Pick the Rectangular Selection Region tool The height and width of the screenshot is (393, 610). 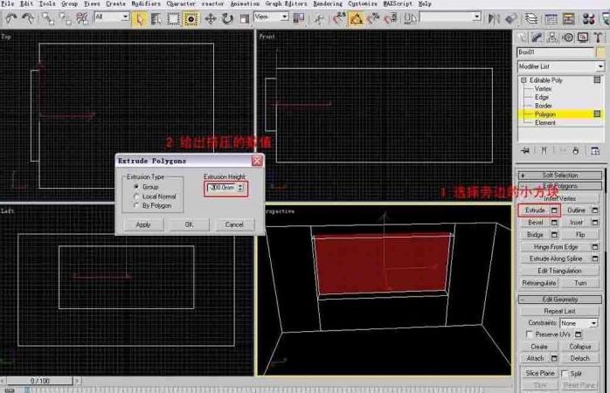click(173, 18)
